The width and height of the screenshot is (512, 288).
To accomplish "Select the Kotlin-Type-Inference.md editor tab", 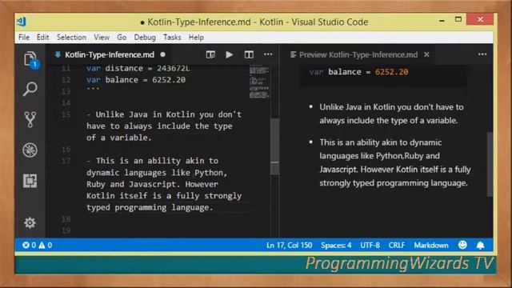I will pos(110,54).
